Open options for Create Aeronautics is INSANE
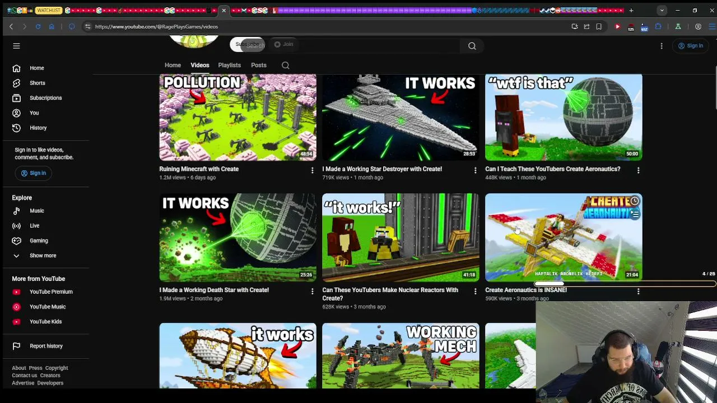This screenshot has width=717, height=403. click(638, 291)
